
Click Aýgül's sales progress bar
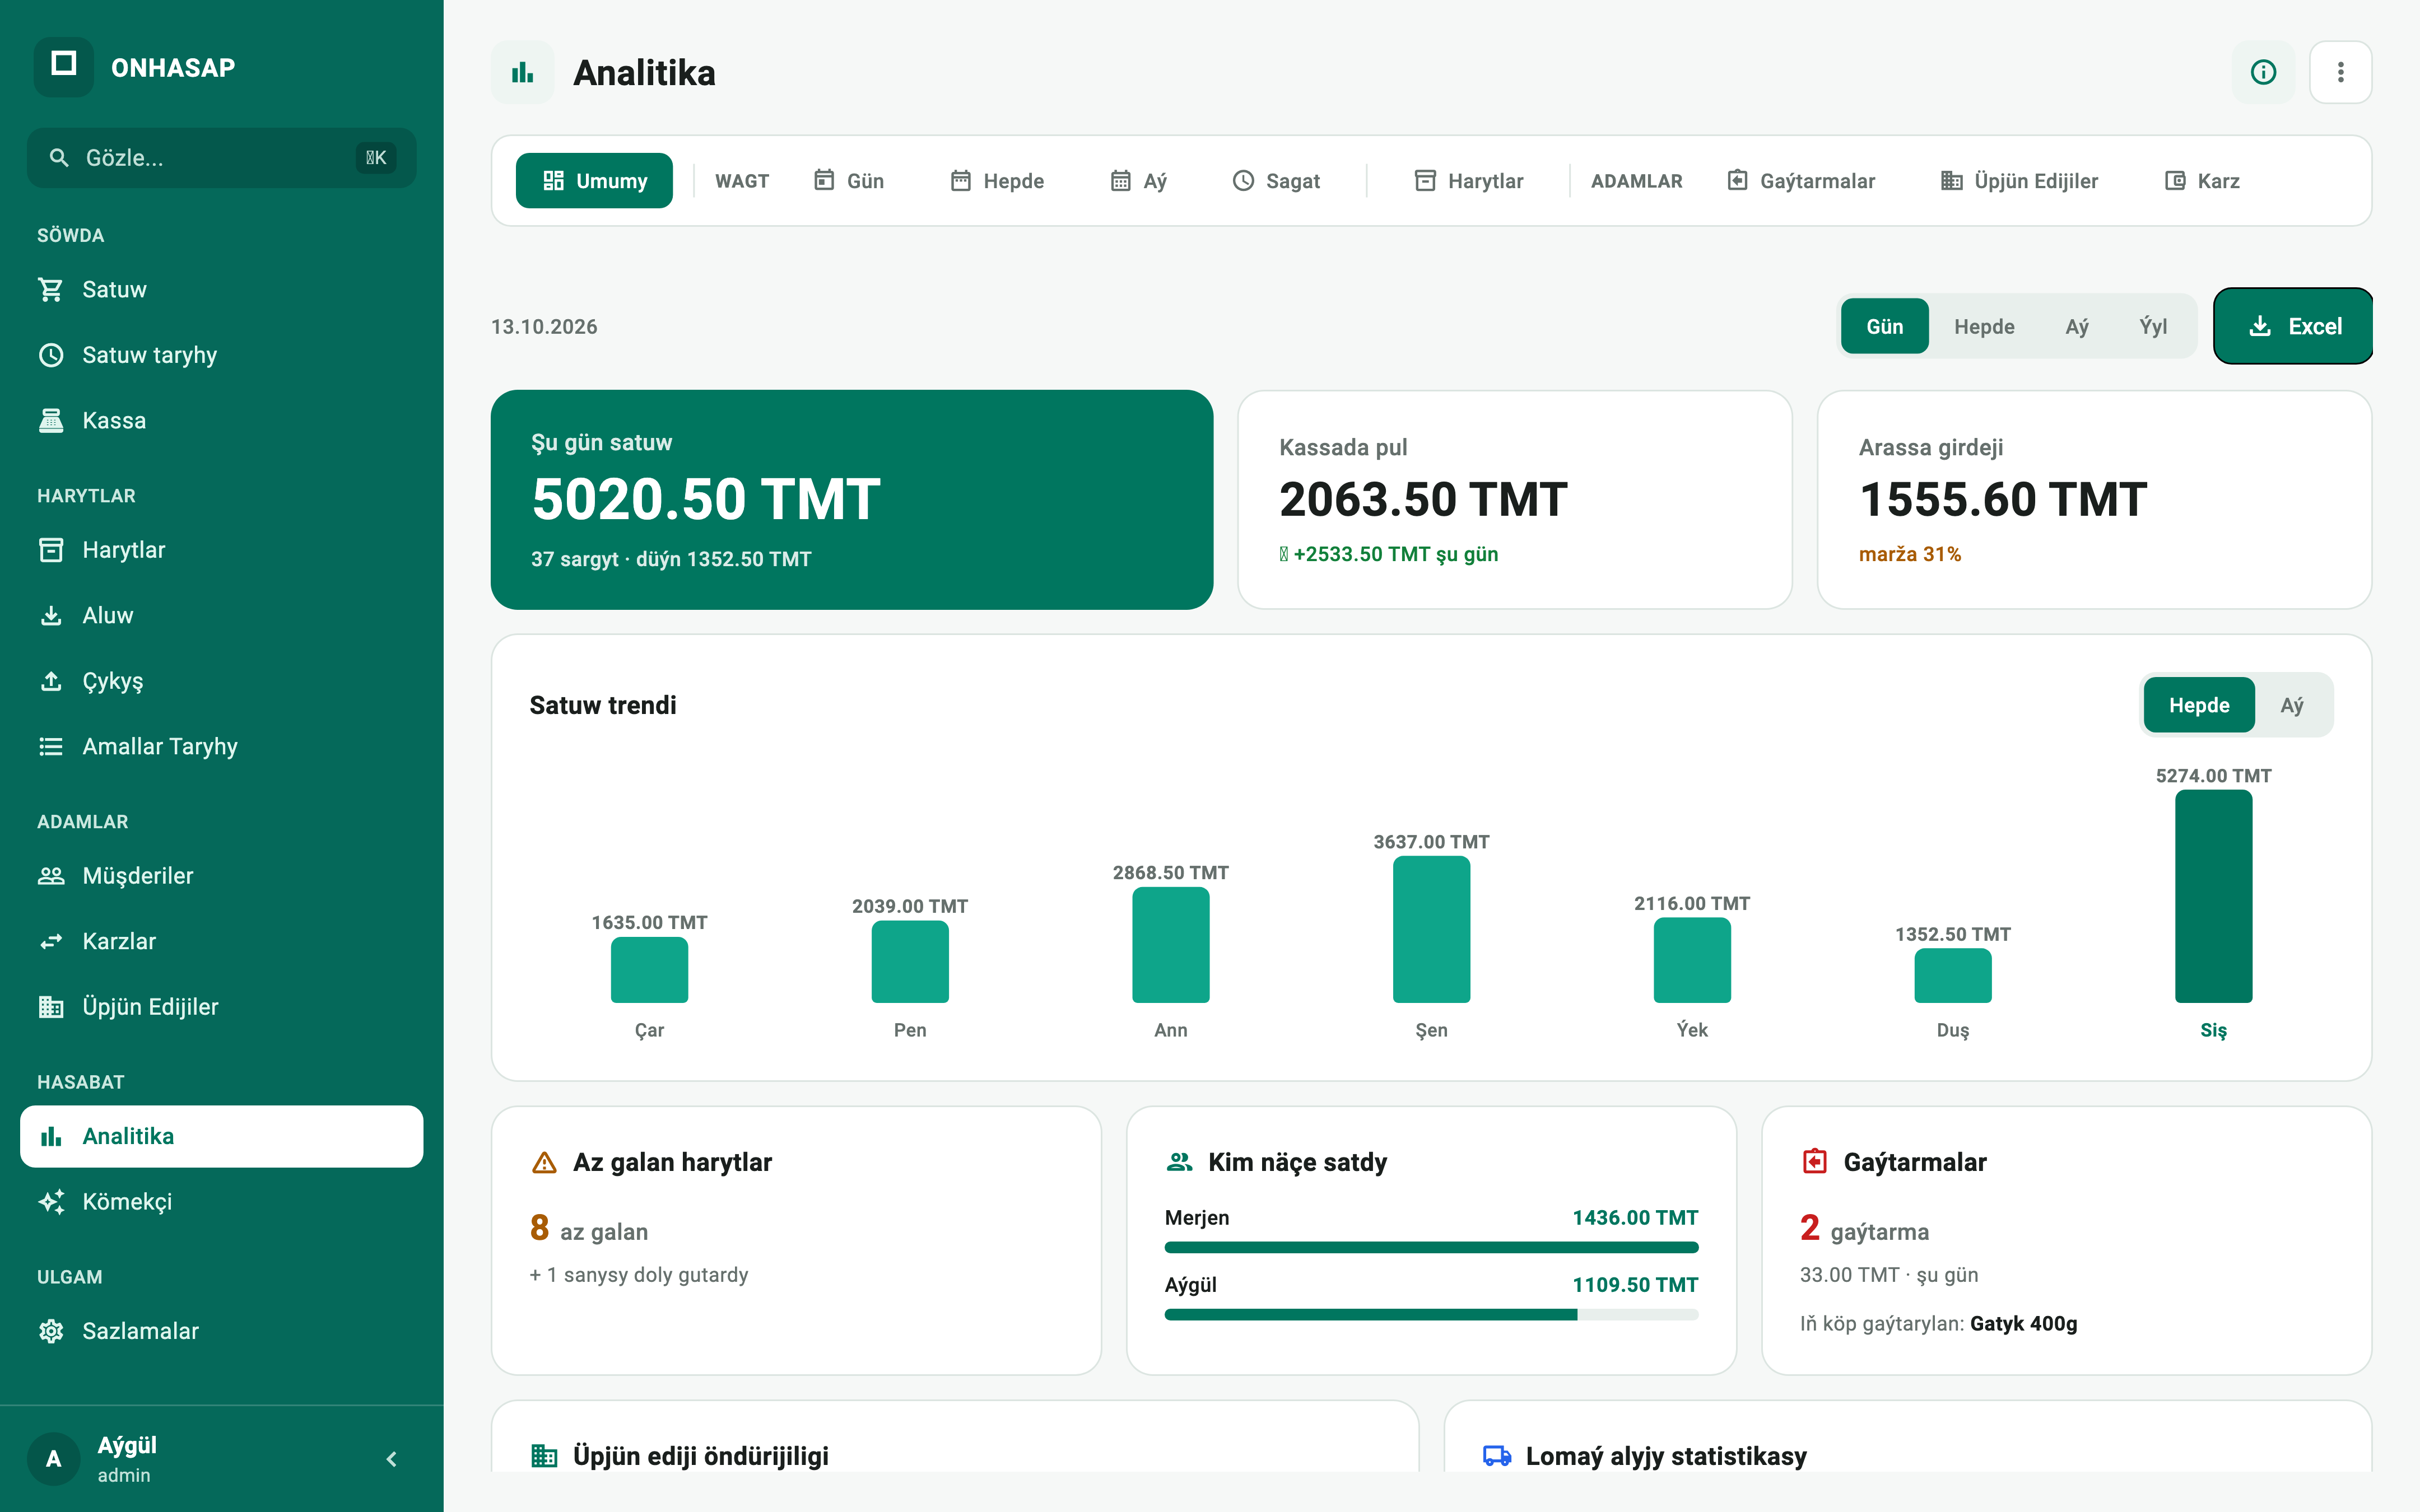click(x=1431, y=1315)
